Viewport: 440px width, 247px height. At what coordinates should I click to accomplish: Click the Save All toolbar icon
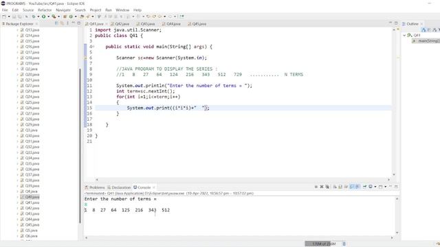[x=19, y=16]
